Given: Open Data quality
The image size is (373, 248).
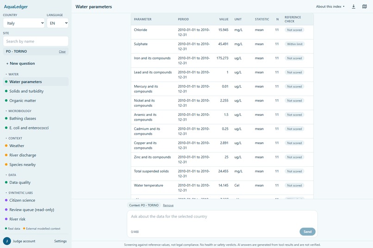Looking at the screenshot, I should tap(36, 182).
